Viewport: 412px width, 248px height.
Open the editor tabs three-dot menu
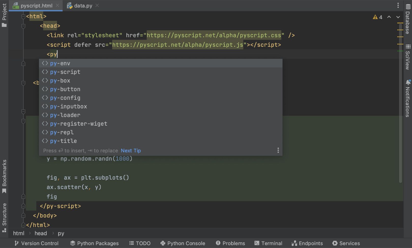pyautogui.click(x=398, y=5)
